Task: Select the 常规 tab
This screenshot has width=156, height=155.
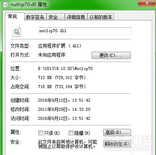Action: [15, 16]
